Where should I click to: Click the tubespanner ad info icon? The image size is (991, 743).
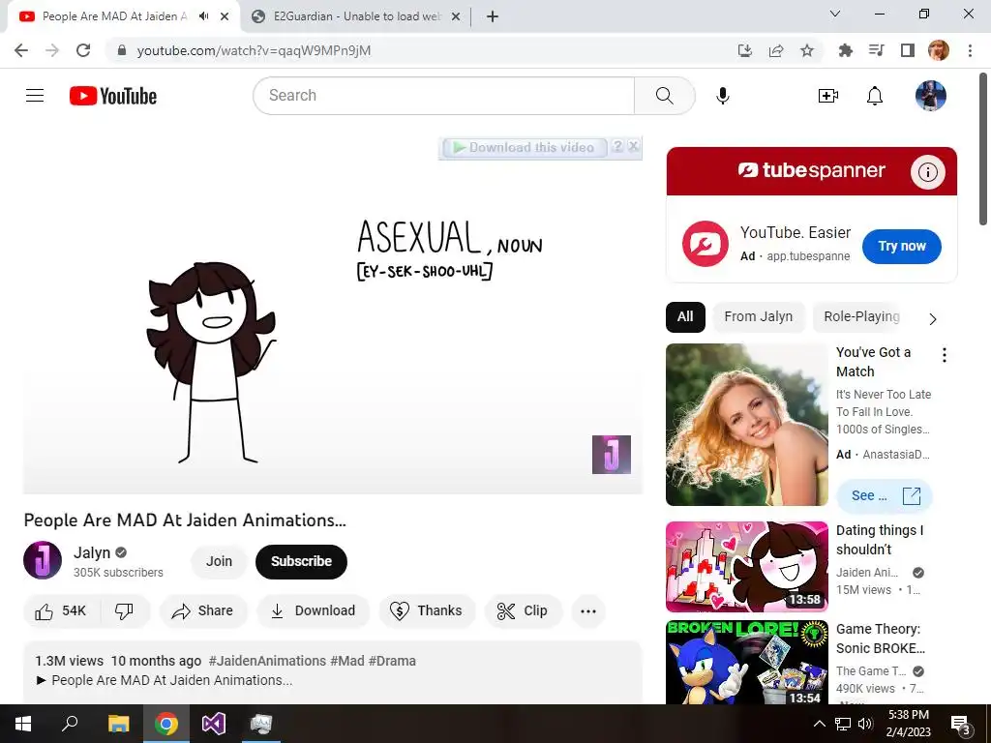(x=927, y=172)
